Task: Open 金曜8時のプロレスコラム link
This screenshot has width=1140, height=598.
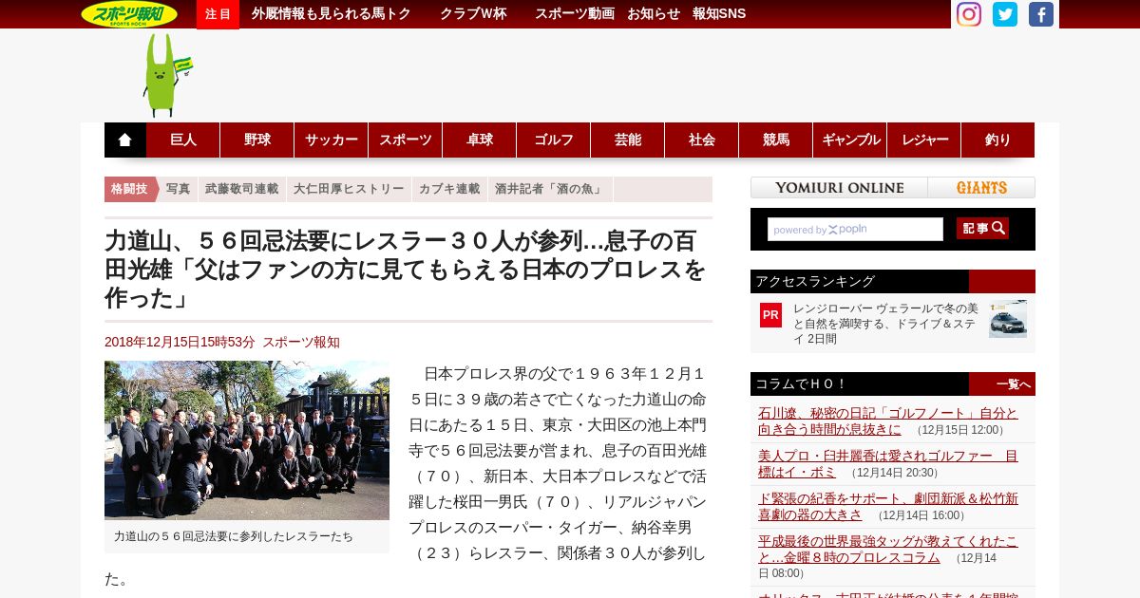Action: tap(888, 549)
